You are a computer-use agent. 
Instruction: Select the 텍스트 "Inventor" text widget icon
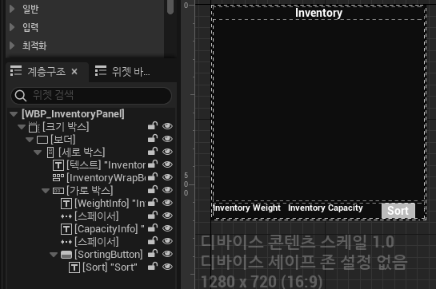click(x=58, y=165)
